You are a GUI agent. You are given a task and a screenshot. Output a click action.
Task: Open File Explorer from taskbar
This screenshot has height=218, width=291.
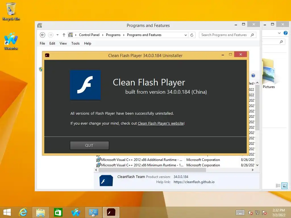click(x=41, y=212)
